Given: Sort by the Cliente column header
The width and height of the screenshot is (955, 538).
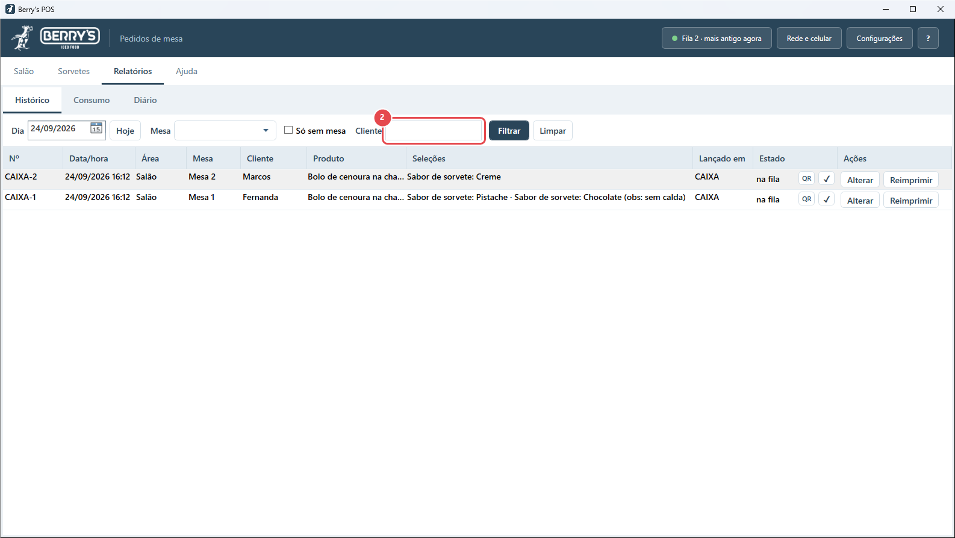Looking at the screenshot, I should tap(273, 158).
